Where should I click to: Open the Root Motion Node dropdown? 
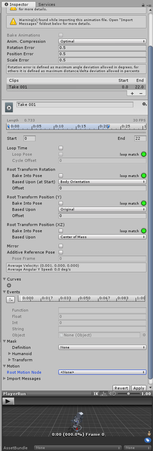(102, 372)
